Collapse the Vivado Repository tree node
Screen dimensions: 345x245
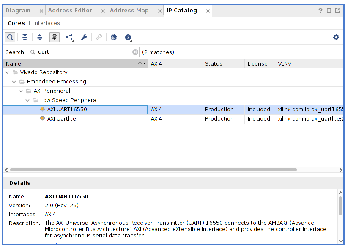(x=8, y=72)
